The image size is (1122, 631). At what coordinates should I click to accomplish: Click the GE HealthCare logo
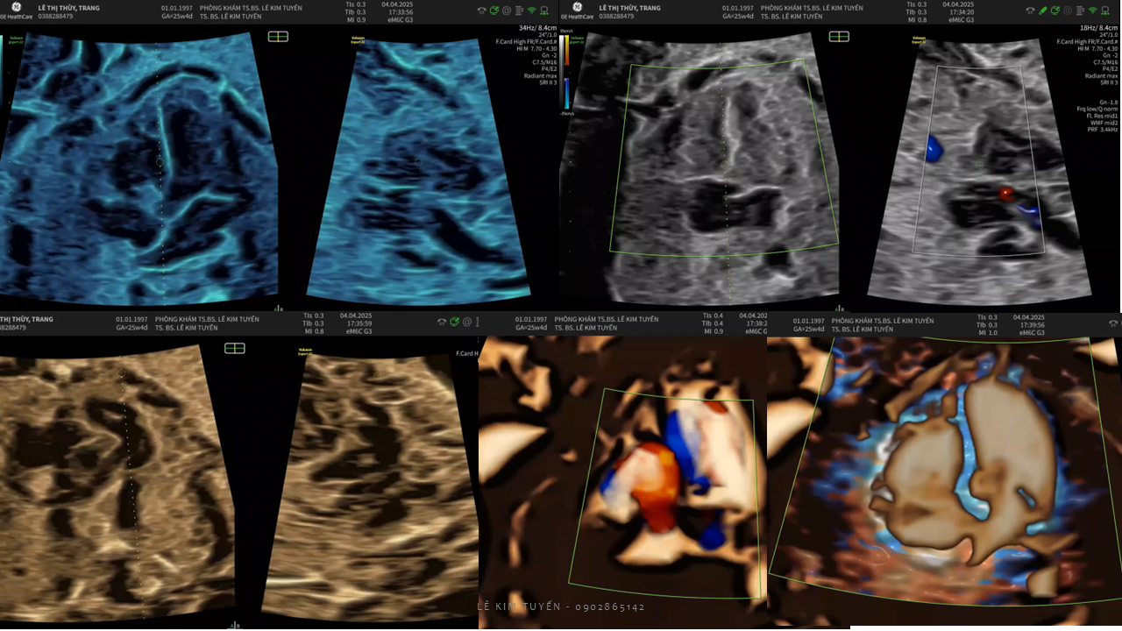coord(577,10)
